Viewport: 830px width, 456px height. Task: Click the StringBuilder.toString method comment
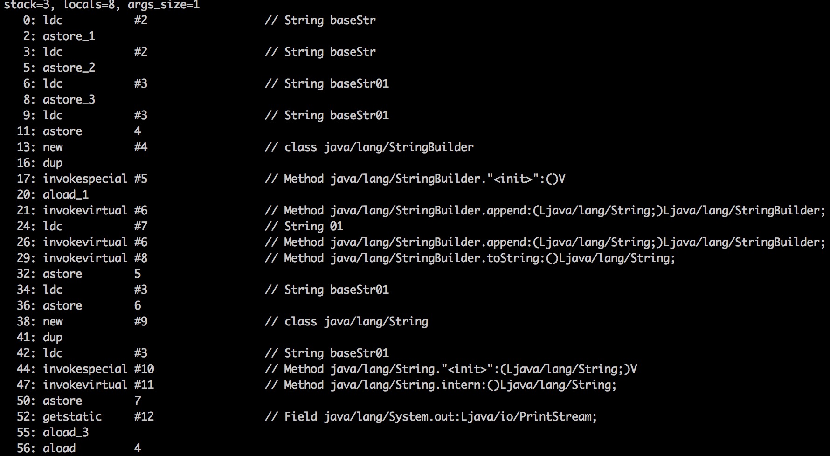[x=470, y=258]
